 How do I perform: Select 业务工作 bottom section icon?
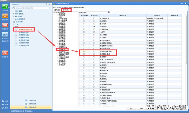pos(26,100)
